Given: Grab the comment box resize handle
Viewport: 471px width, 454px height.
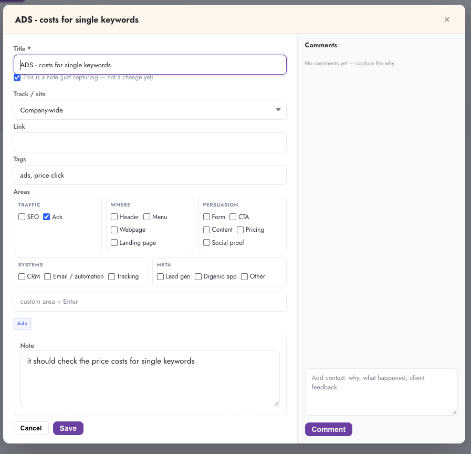Looking at the screenshot, I should [454, 412].
